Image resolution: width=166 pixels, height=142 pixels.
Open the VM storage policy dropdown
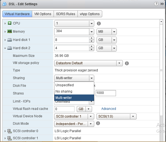point(119,63)
